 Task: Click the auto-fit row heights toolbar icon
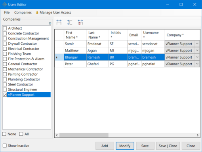(x=70, y=22)
